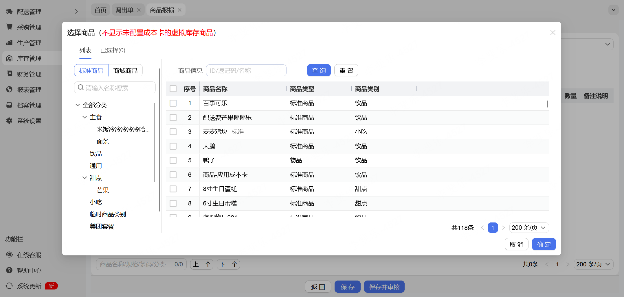The width and height of the screenshot is (624, 297).
Task: Select the 芒果 category in the tree
Action: pos(103,190)
